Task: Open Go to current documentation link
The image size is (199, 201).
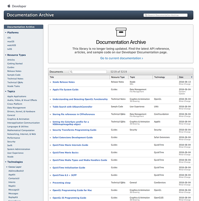Action: pyautogui.click(x=122, y=58)
